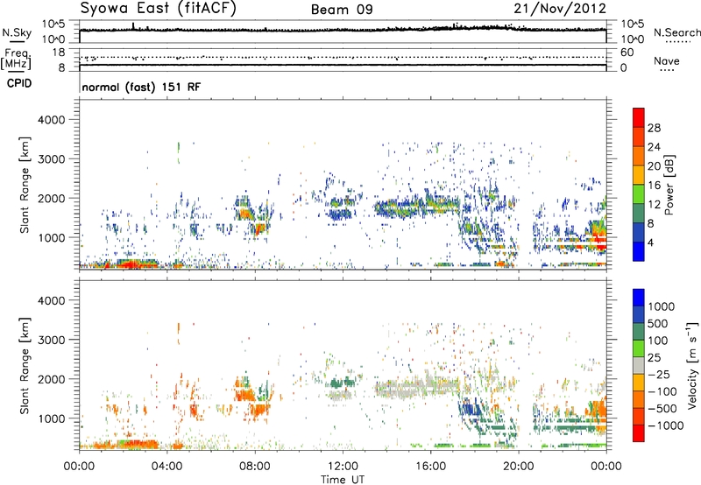Screen dimensions: 701x485
Task: Click the noise sky trace line
Action: [343, 30]
